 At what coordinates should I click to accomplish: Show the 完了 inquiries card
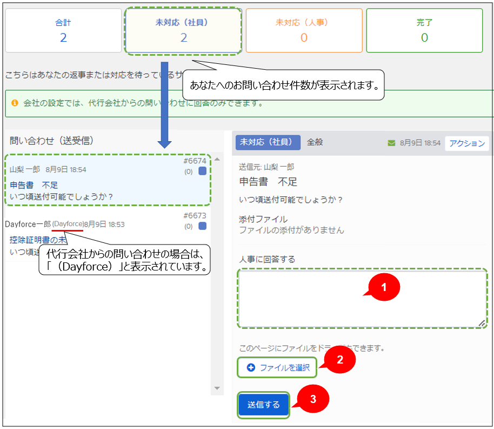[424, 30]
